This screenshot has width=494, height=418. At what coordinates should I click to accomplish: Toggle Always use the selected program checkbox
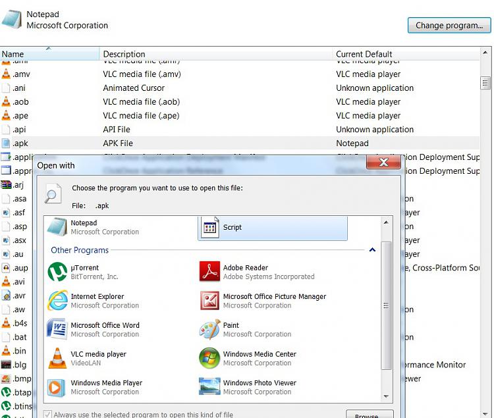[x=47, y=414]
